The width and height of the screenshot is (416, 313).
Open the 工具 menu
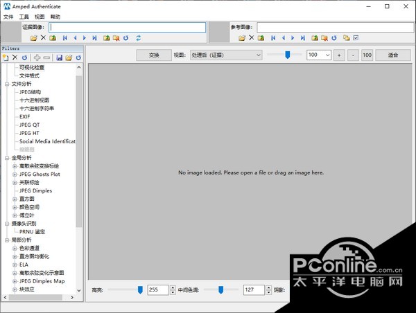click(24, 17)
